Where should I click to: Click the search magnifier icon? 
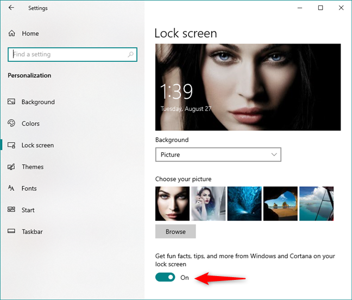pos(130,54)
